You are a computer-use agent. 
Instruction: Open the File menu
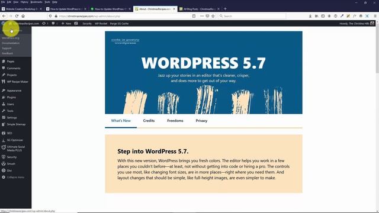pos(2,2)
